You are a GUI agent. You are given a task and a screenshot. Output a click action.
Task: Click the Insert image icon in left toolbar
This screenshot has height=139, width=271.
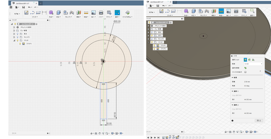[x=93, y=12]
